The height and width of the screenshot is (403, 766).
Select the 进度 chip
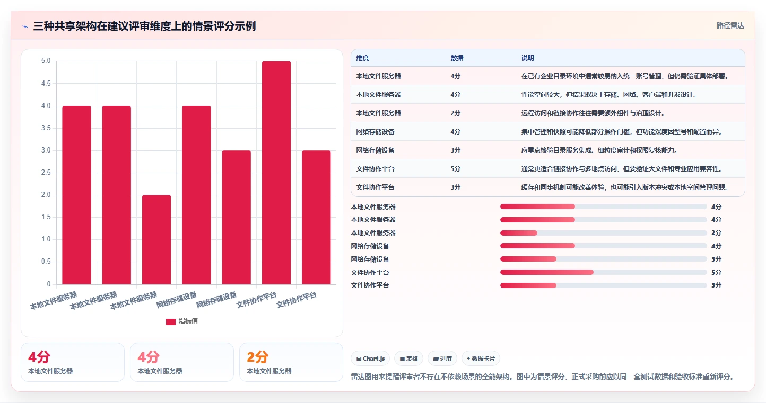(x=442, y=359)
